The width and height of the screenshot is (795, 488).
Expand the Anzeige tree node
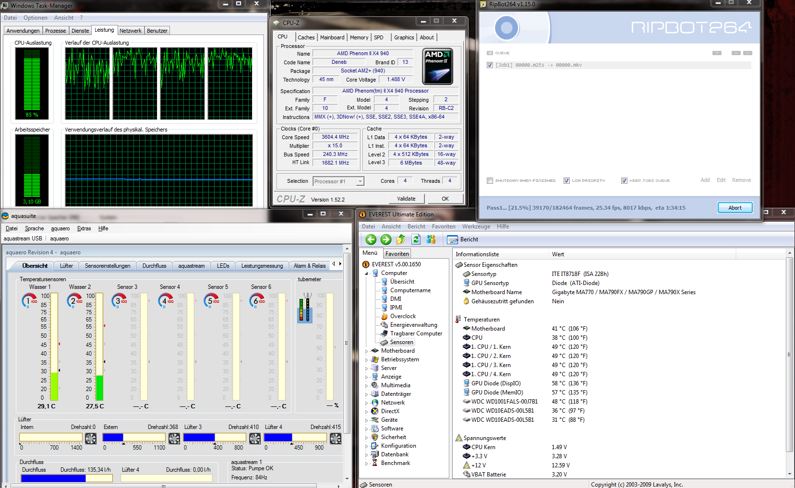367,377
